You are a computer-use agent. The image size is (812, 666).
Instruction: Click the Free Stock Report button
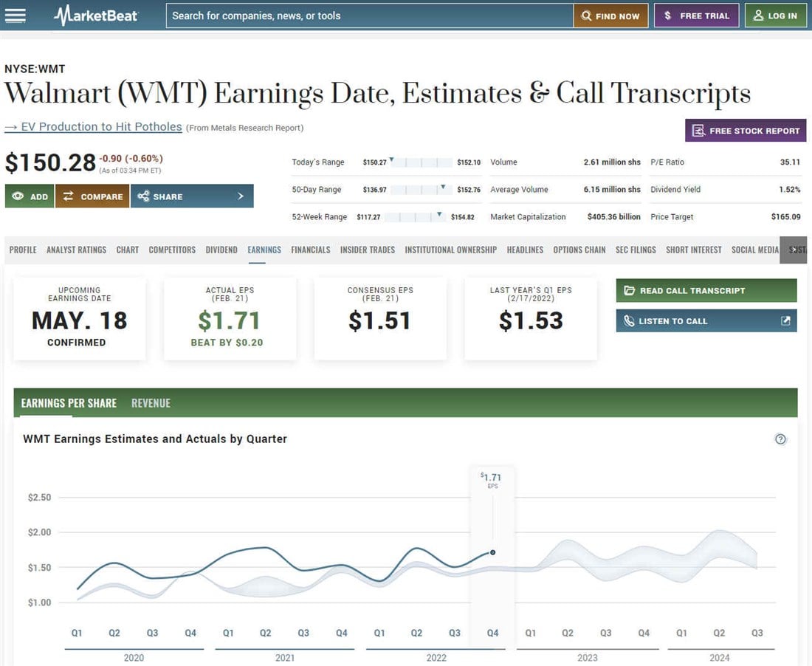pos(746,131)
